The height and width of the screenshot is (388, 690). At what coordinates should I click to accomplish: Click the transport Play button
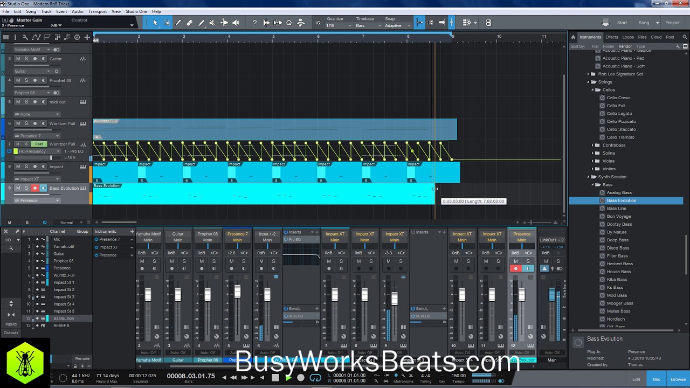tap(288, 378)
